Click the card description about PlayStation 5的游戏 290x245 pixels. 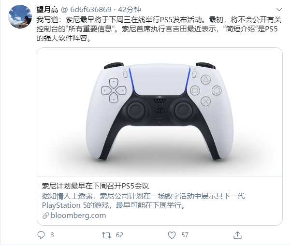144,201
